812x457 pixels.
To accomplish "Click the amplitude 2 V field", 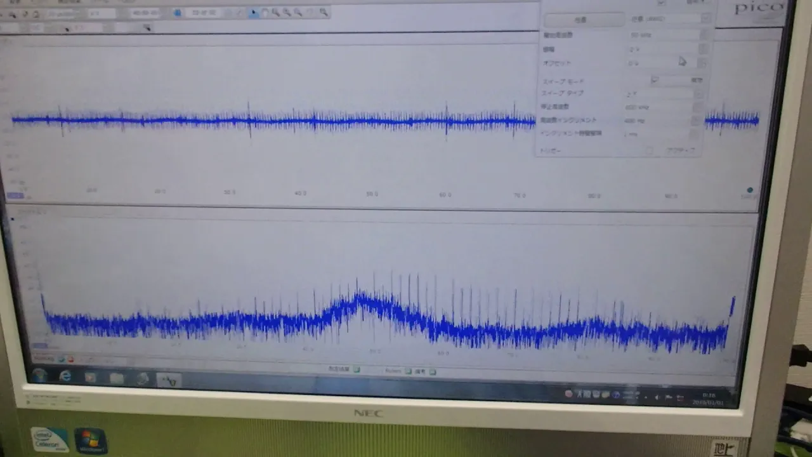I will tap(664, 49).
